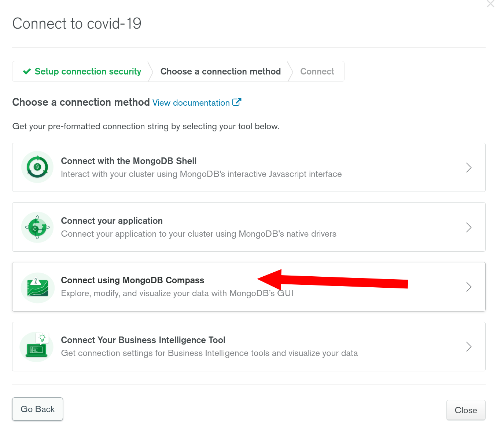Select the Choose a connection method step

pyautogui.click(x=220, y=72)
